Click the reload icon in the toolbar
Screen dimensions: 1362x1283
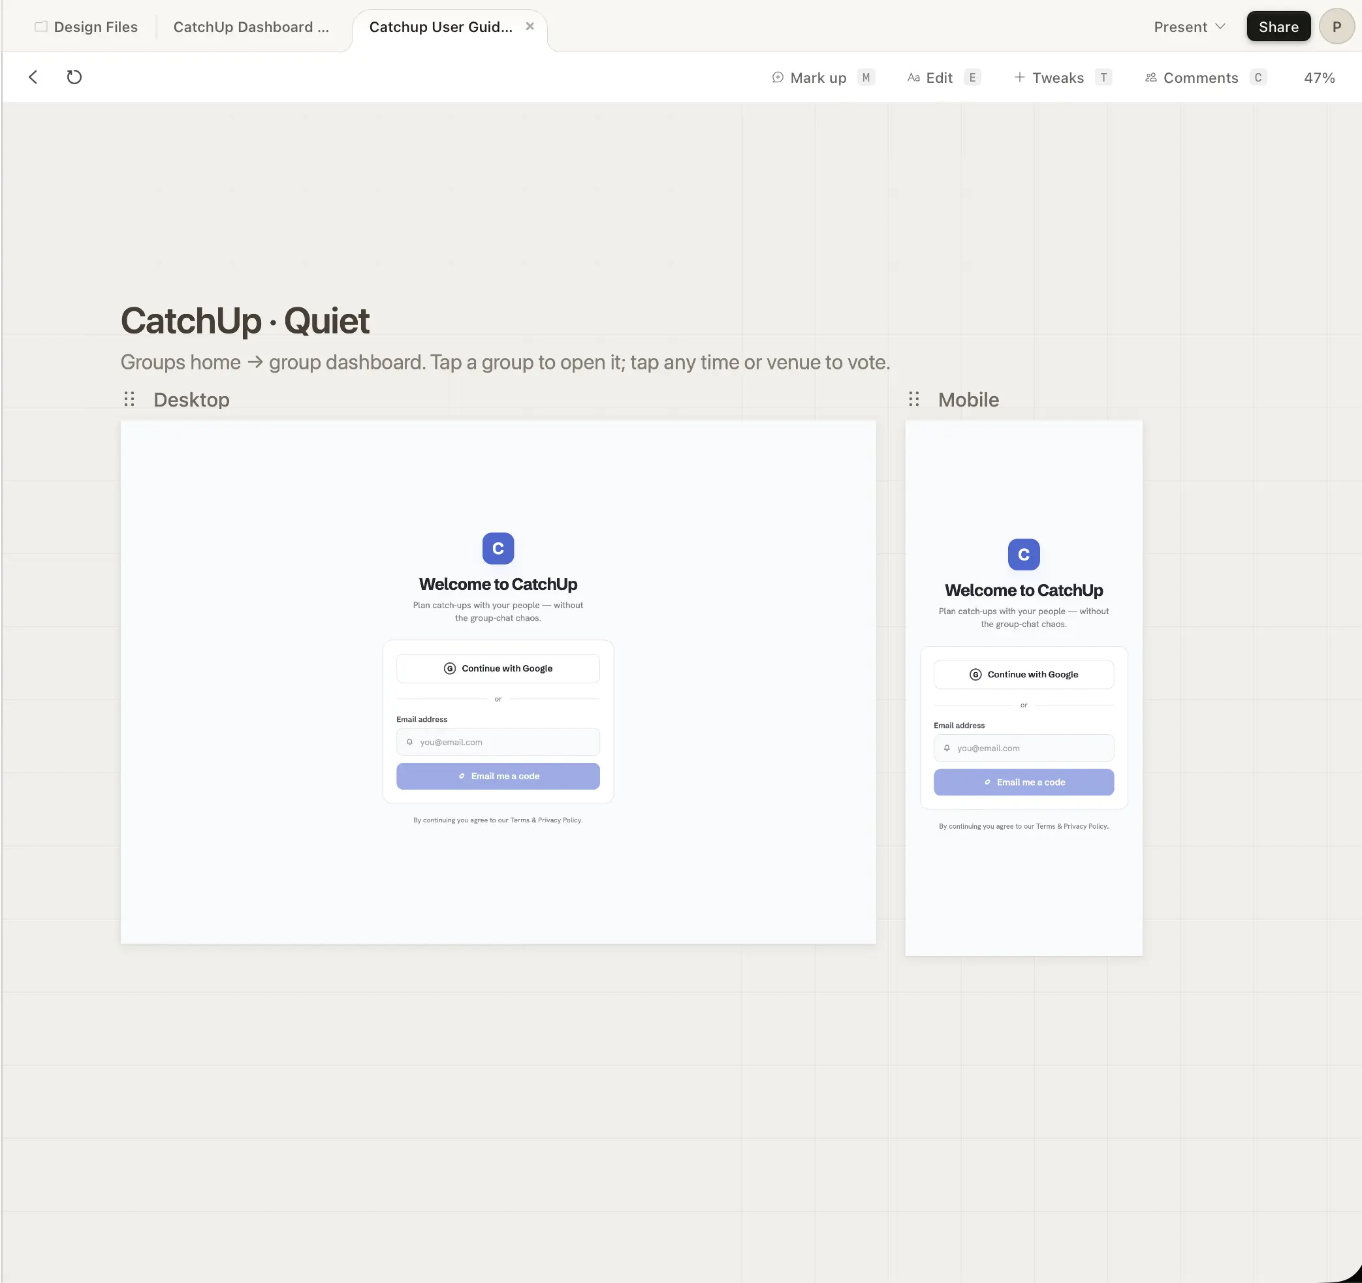pyautogui.click(x=74, y=76)
